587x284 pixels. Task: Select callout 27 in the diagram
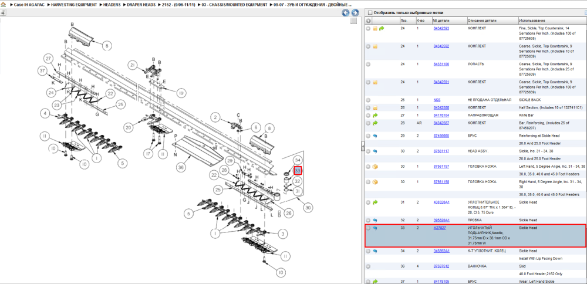click(48, 59)
